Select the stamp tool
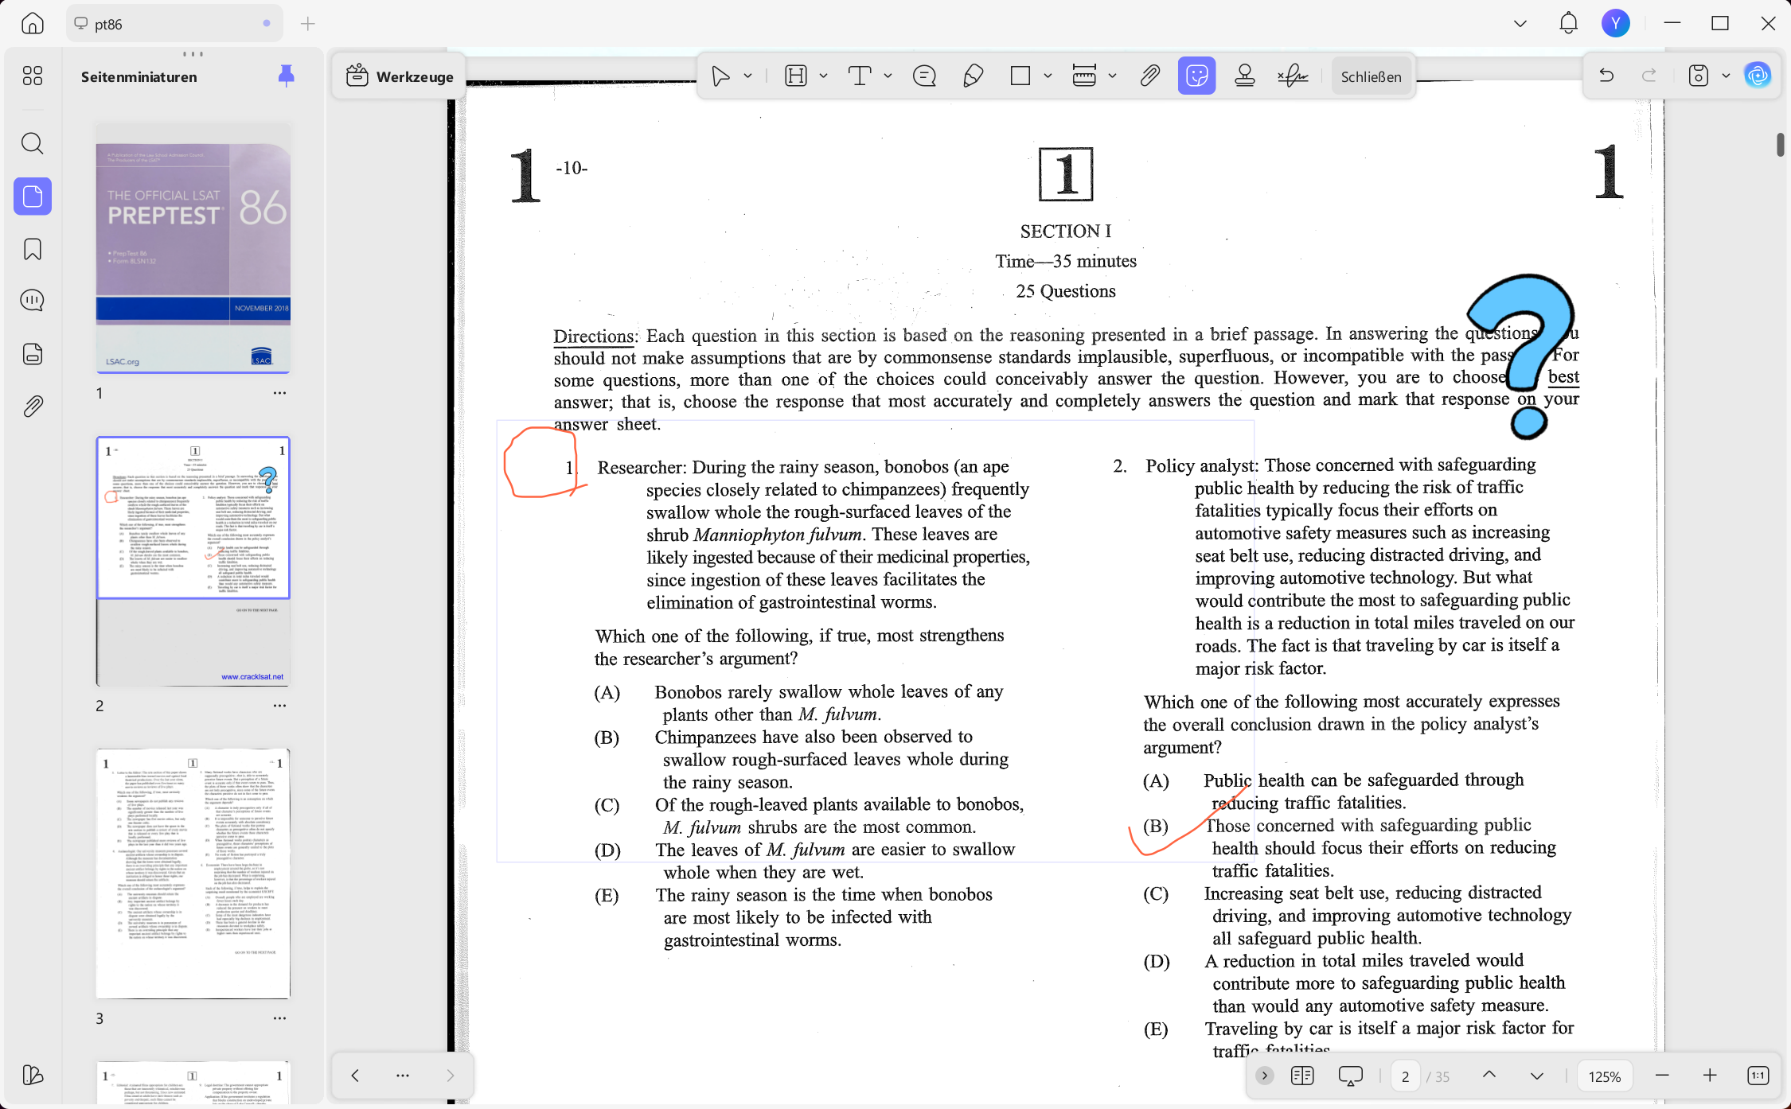Viewport: 1791px width, 1109px height. click(1245, 76)
